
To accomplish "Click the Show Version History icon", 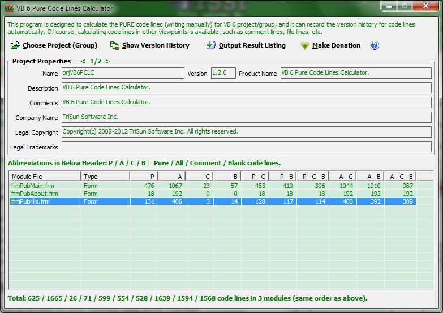I will (x=115, y=45).
